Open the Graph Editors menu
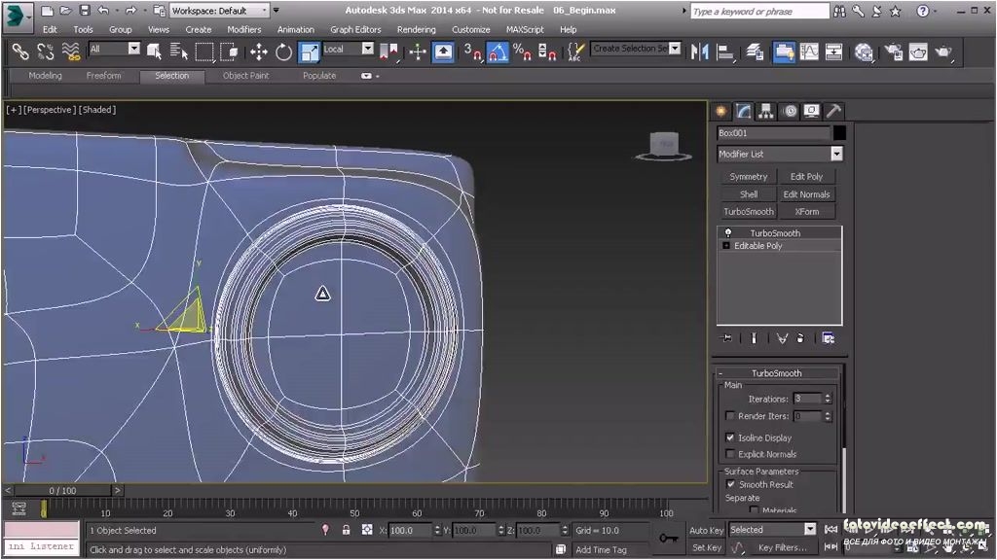997x560 pixels. 355,29
